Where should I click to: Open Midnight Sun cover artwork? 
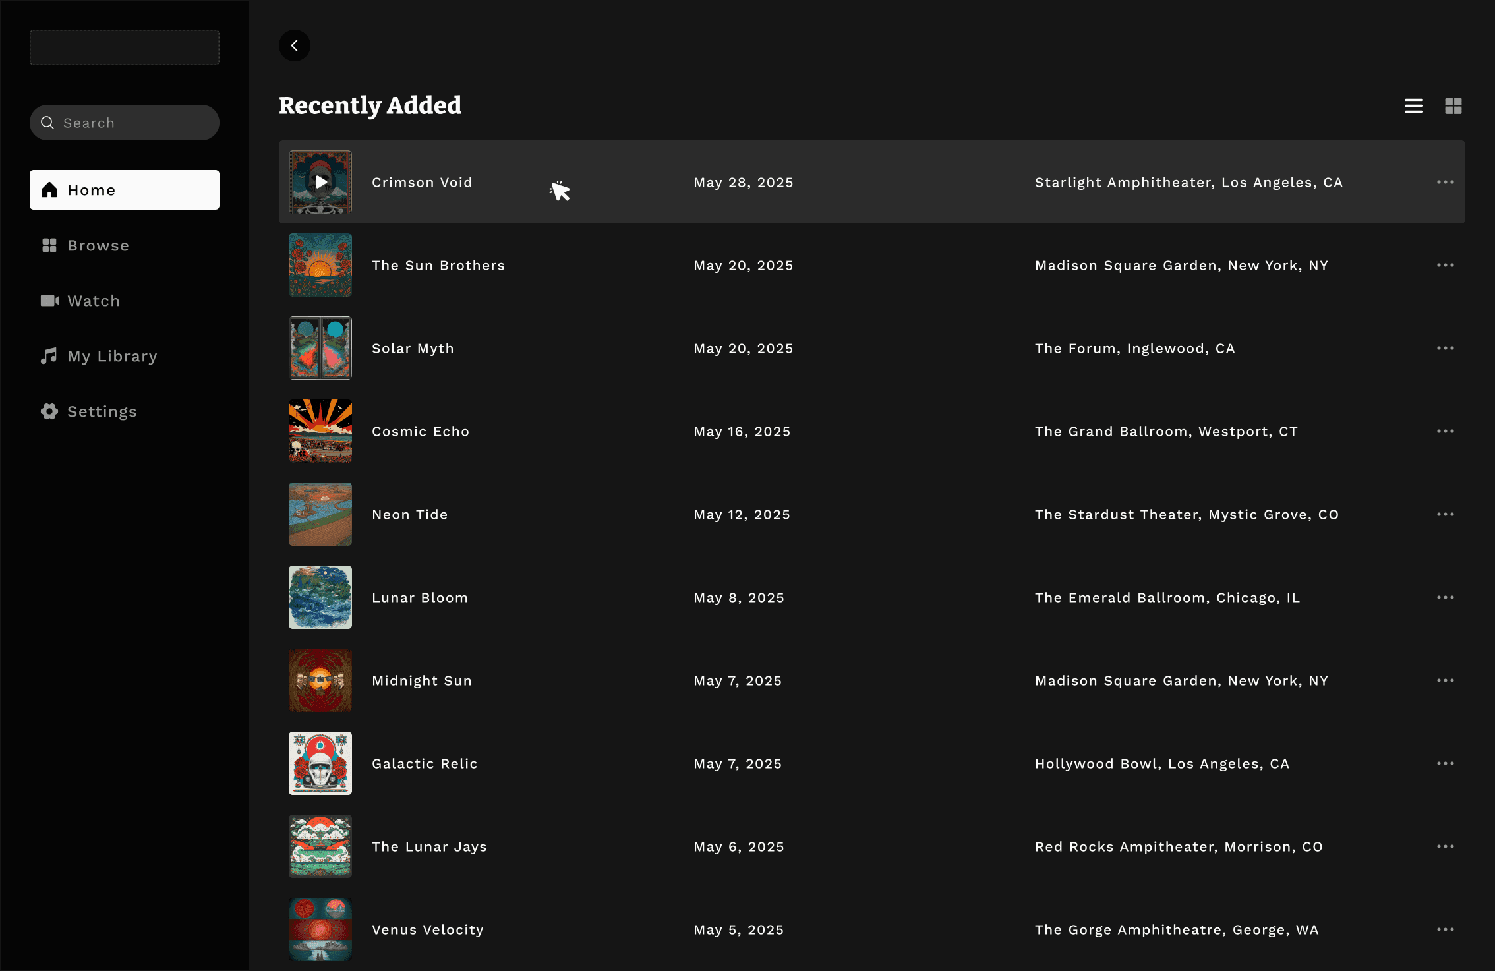[x=320, y=680]
